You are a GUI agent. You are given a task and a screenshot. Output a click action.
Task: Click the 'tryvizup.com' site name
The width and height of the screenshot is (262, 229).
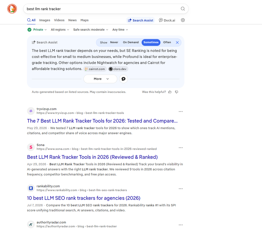[47, 109]
